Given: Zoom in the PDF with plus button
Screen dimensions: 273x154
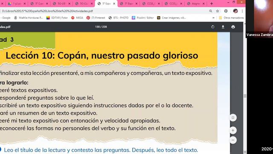Looking at the screenshot, I should [x=233, y=130].
